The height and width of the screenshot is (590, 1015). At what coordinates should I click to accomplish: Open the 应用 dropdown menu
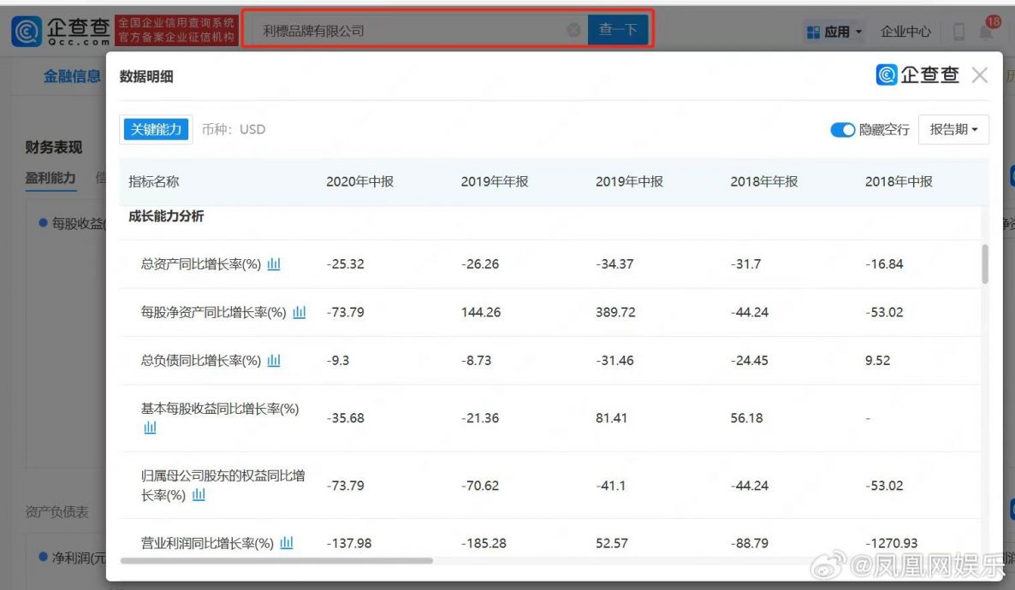point(834,32)
